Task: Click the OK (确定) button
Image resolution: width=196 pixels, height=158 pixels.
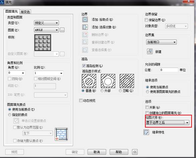Action: click(x=75, y=152)
